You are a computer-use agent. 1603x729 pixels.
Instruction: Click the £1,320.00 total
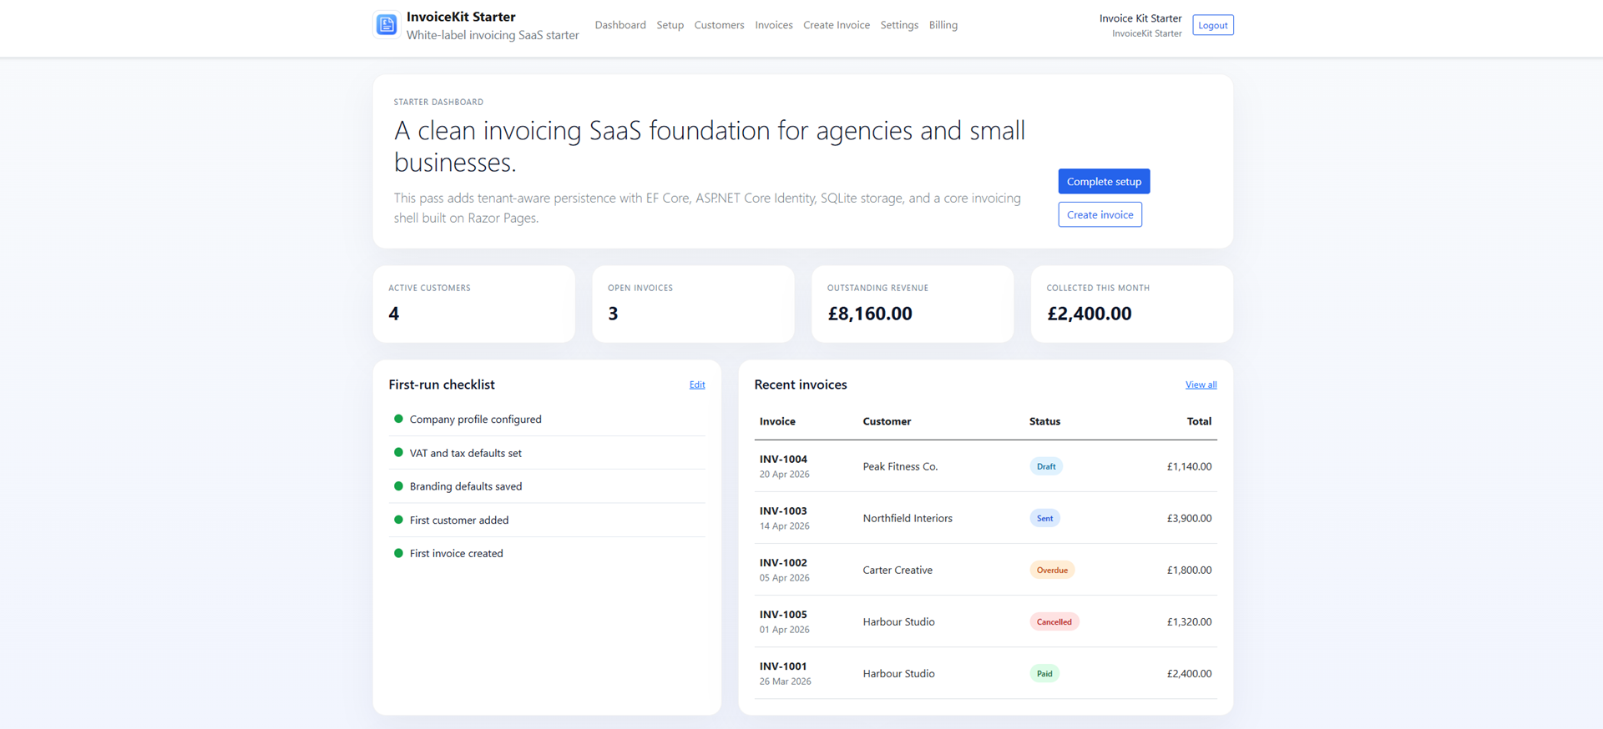click(1189, 621)
